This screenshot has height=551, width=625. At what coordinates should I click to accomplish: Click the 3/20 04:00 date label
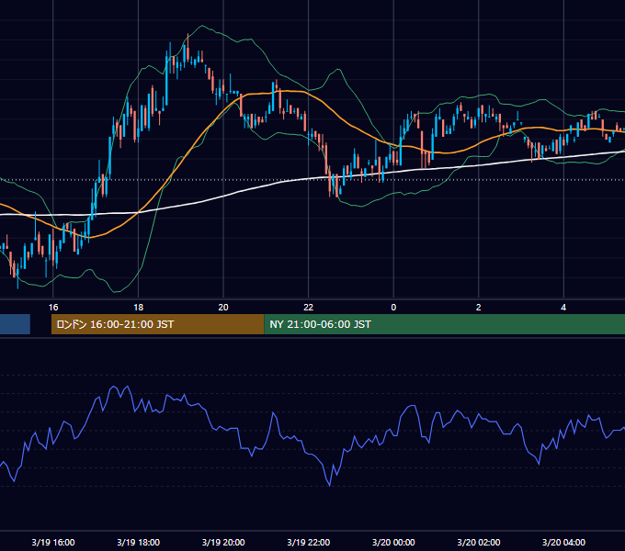coord(563,542)
